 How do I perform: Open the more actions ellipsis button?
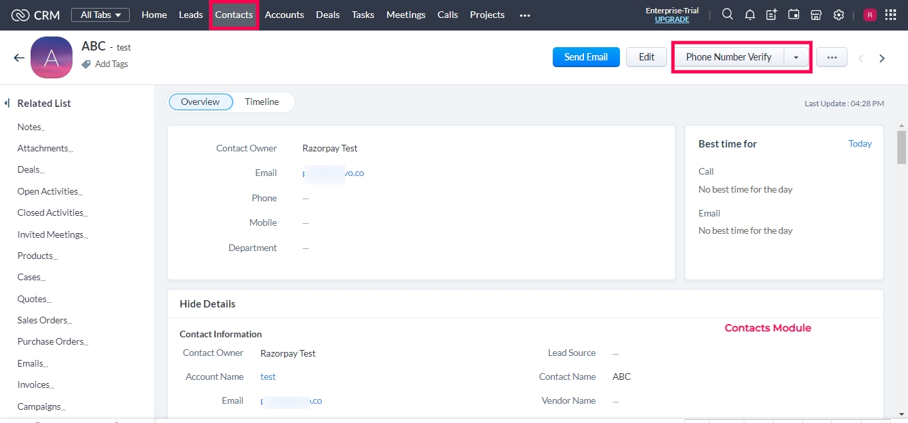coord(832,57)
